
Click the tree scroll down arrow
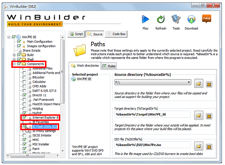click(63, 151)
